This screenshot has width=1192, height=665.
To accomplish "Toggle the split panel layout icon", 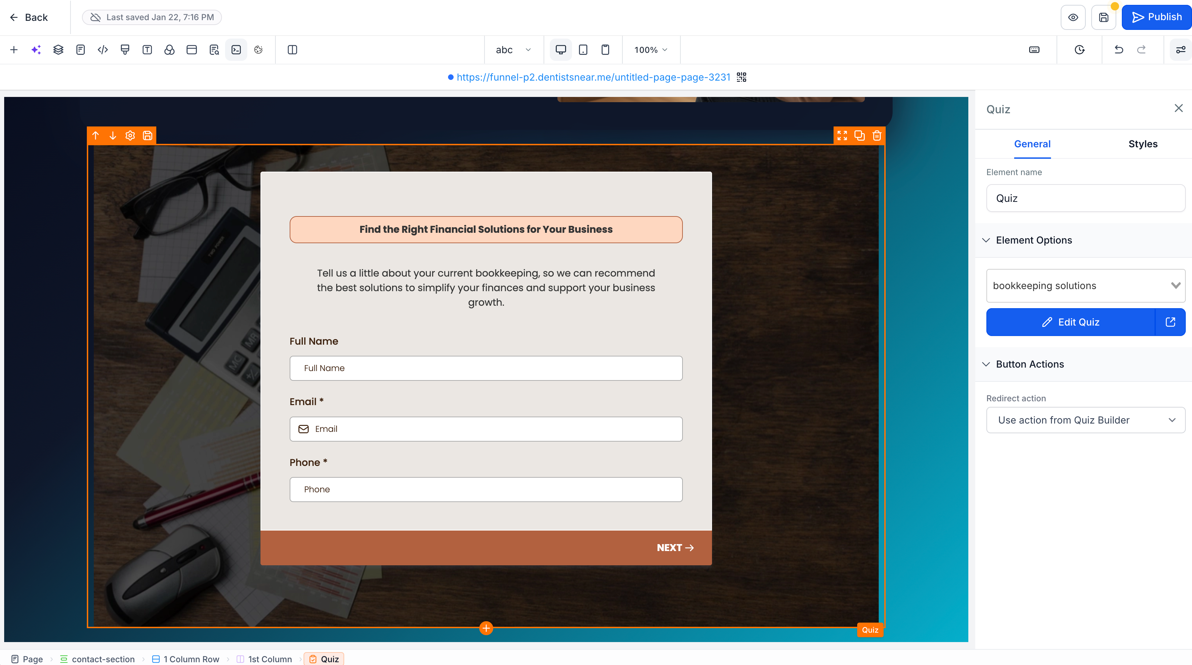I will [x=292, y=50].
